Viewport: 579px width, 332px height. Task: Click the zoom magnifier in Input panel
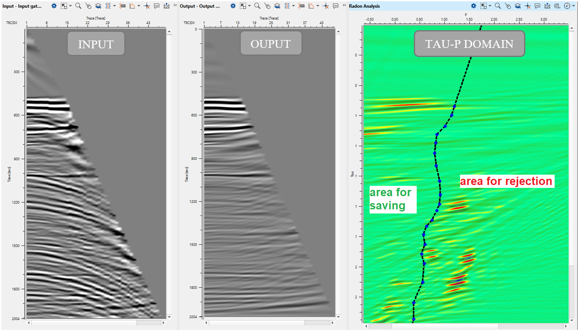pyautogui.click(x=78, y=6)
